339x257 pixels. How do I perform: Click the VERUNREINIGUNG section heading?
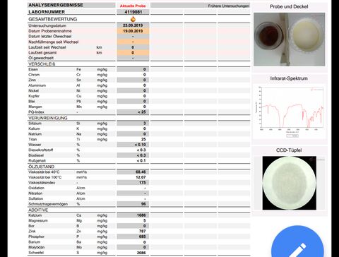coord(48,118)
